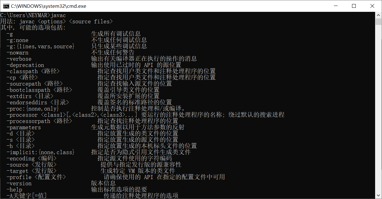Click the -g:none option text
Image resolution: width=382 pixels, height=199 pixels.
tap(17, 40)
